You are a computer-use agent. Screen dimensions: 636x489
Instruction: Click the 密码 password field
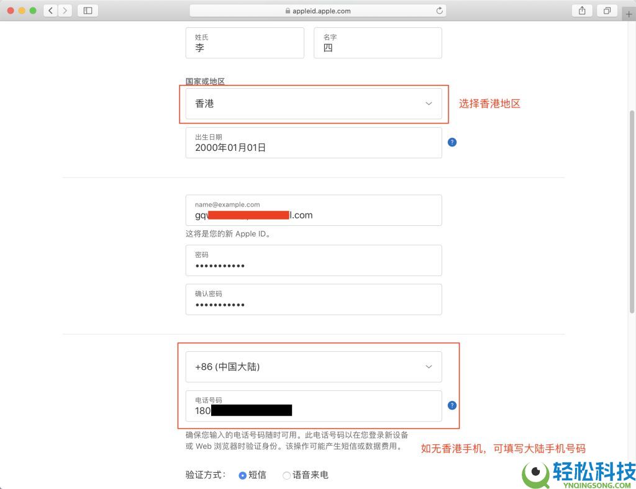[314, 261]
